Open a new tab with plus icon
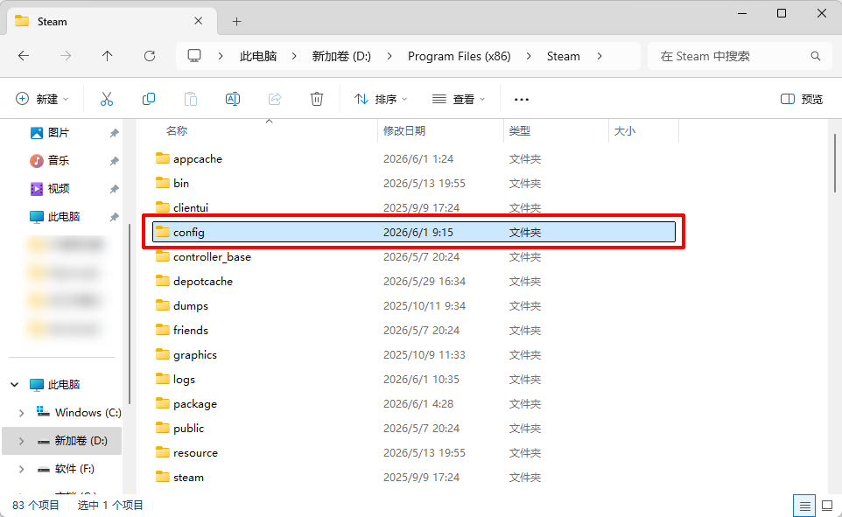Screen dimensions: 842x517 pyautogui.click(x=237, y=22)
